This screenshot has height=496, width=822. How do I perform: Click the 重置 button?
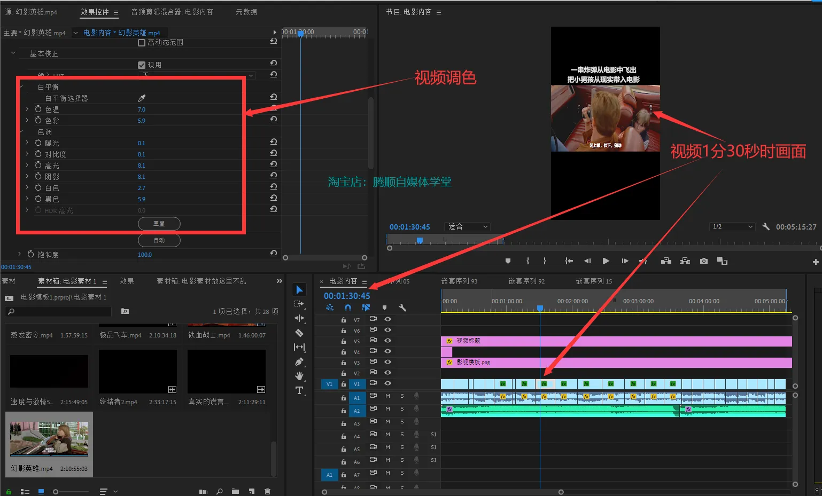(159, 224)
